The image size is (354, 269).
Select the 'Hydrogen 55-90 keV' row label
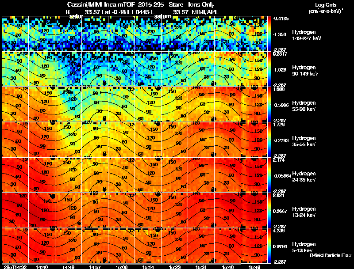(x=304, y=106)
